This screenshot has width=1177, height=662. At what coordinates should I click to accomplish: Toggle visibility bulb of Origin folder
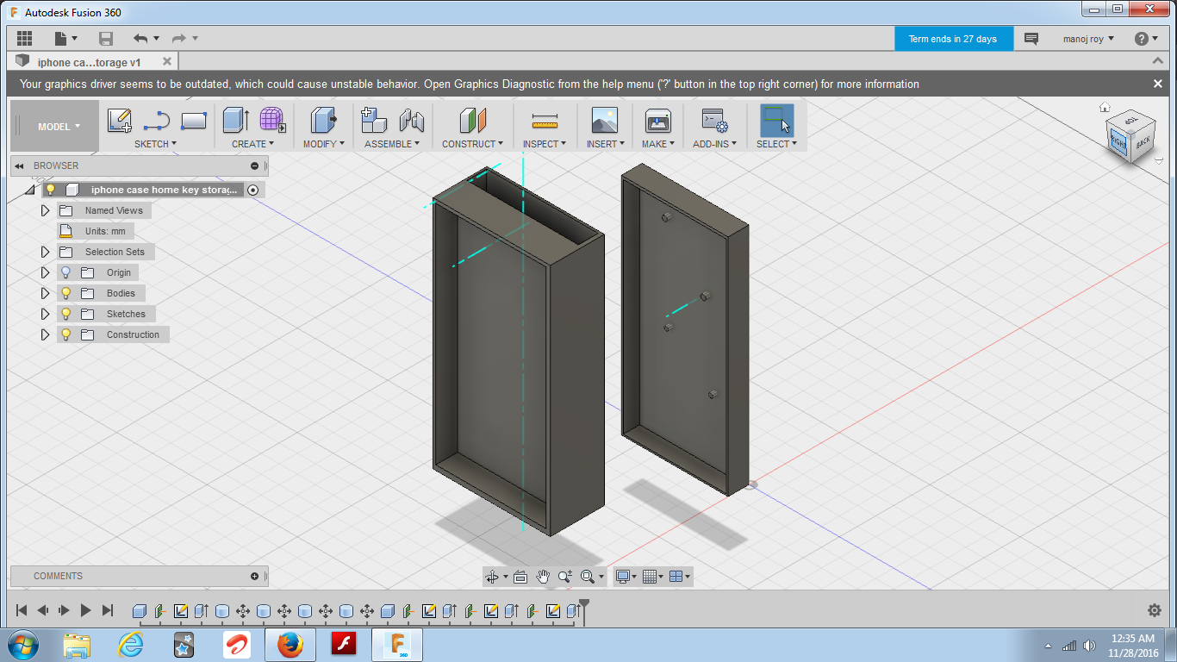(65, 272)
